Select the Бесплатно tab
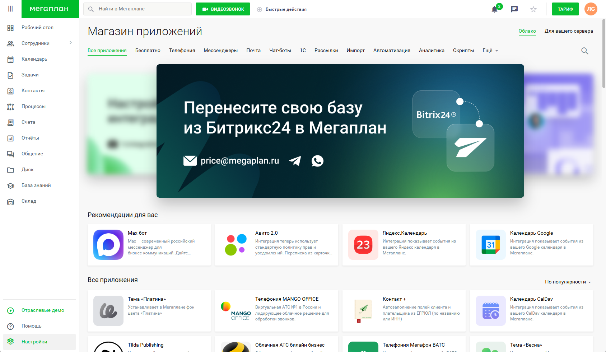 tap(148, 51)
